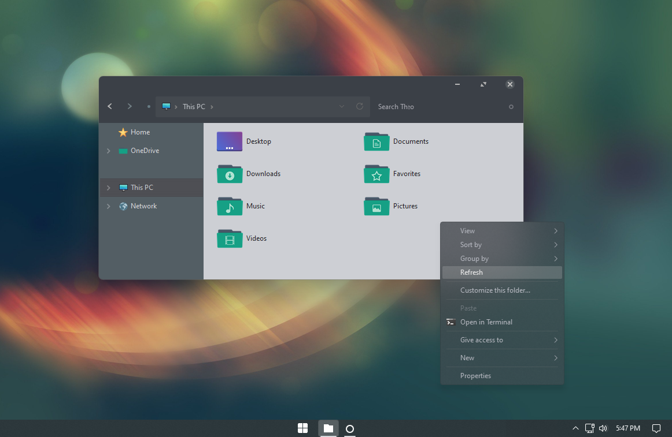Image resolution: width=672 pixels, height=437 pixels.
Task: Expand the Sort by submenu
Action: click(503, 245)
